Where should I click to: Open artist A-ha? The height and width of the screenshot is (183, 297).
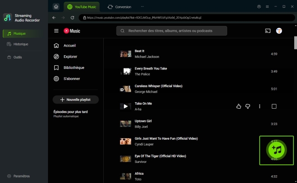click(x=138, y=109)
